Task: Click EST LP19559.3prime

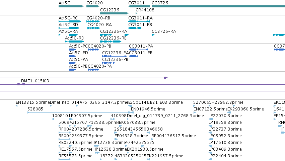Action: pos(225,123)
